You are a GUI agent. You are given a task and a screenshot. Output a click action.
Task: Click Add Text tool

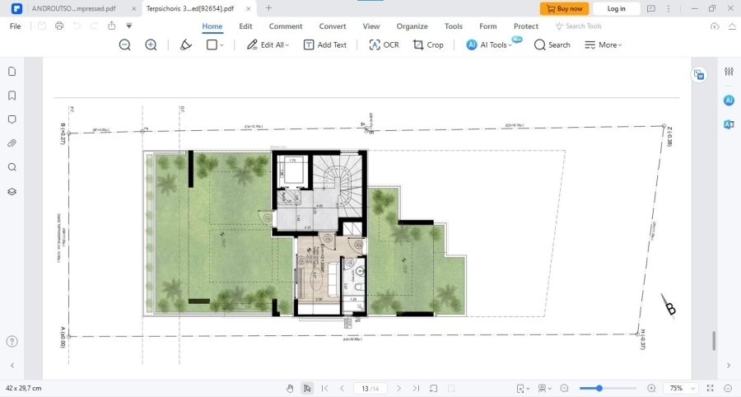[325, 45]
